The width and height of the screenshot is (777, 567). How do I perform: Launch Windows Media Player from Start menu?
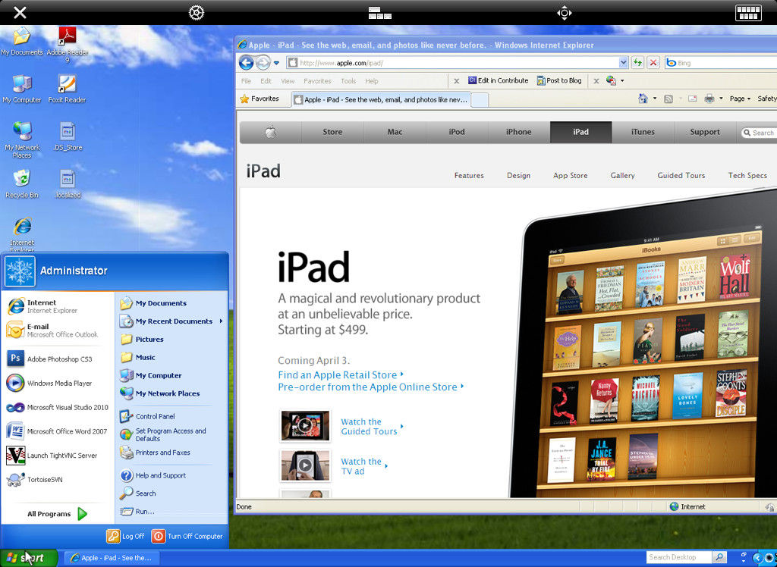pyautogui.click(x=58, y=384)
